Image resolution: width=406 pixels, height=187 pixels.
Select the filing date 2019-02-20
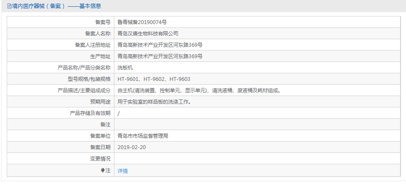pyautogui.click(x=132, y=147)
